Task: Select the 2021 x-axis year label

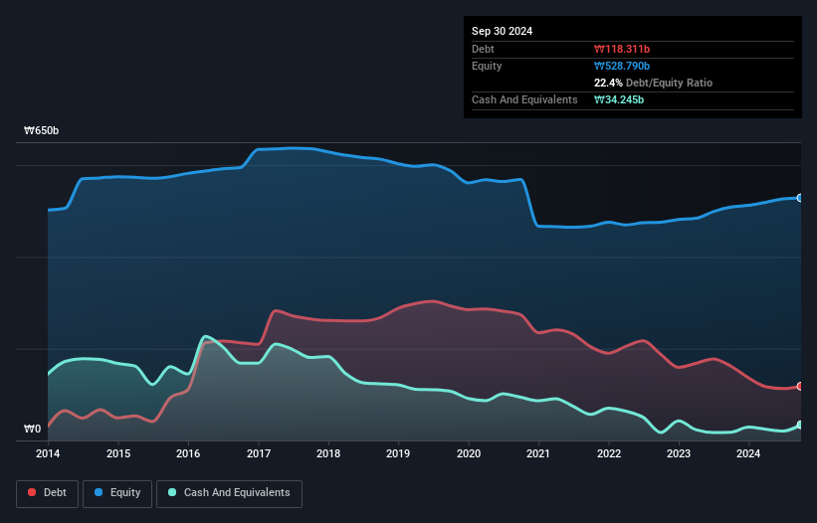Action: (x=538, y=454)
